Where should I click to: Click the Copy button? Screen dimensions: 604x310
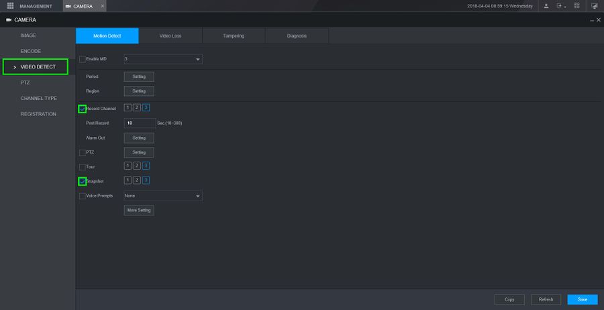pos(509,300)
